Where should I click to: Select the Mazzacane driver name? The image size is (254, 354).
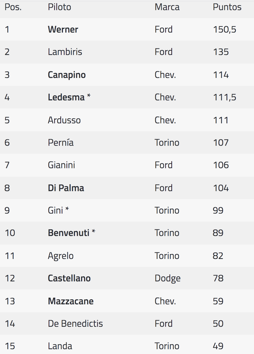tap(71, 301)
